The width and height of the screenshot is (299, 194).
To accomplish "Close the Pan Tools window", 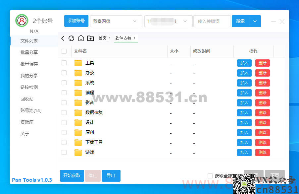I will [x=282, y=21].
